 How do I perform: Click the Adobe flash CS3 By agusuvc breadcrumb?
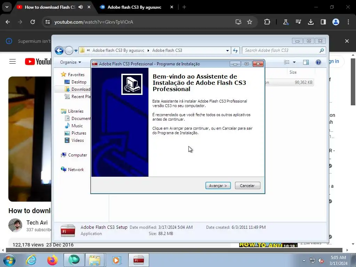coord(118,50)
